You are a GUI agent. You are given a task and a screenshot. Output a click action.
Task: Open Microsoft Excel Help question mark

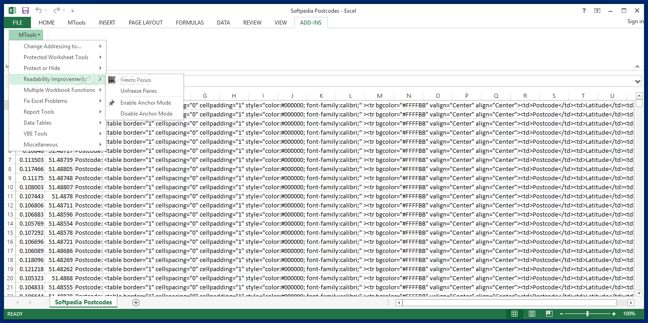tap(584, 10)
